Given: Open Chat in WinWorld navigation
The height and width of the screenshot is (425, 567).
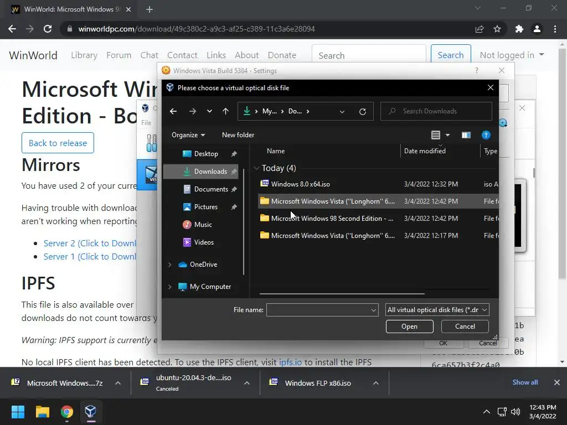Looking at the screenshot, I should point(150,55).
